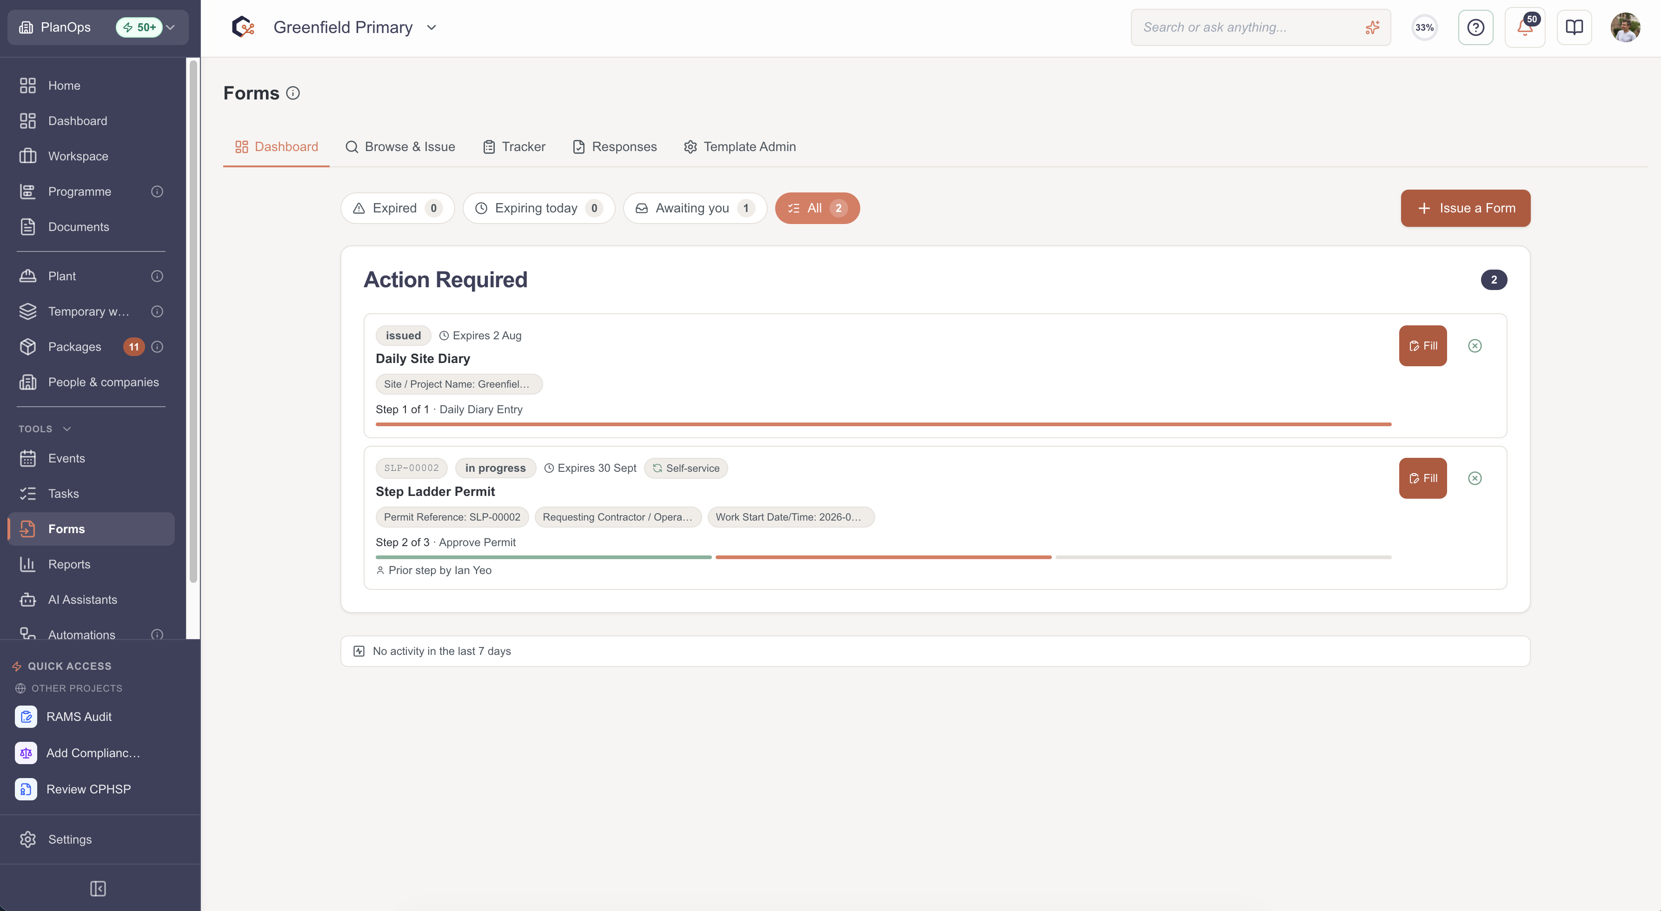Fill the Daily Site Diary form
The width and height of the screenshot is (1661, 911).
1422,345
